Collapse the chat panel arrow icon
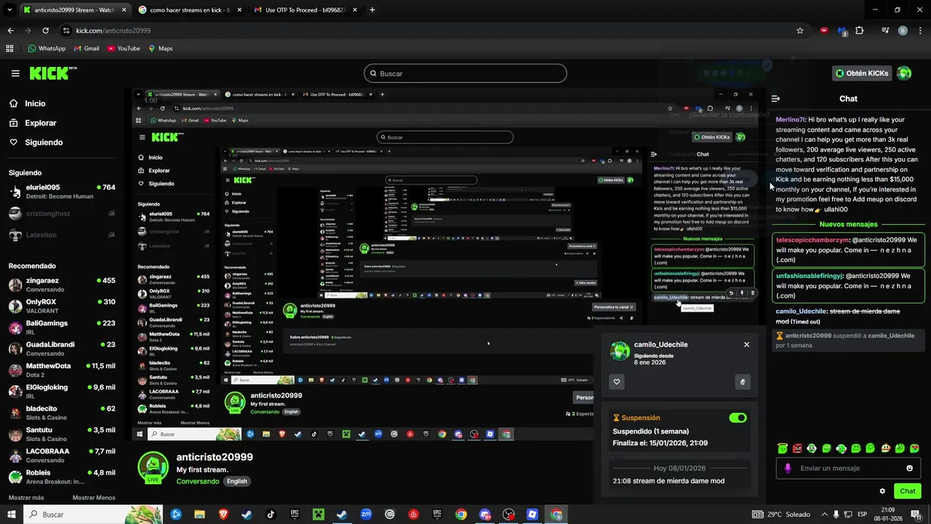Viewport: 931px width, 524px height. point(775,99)
